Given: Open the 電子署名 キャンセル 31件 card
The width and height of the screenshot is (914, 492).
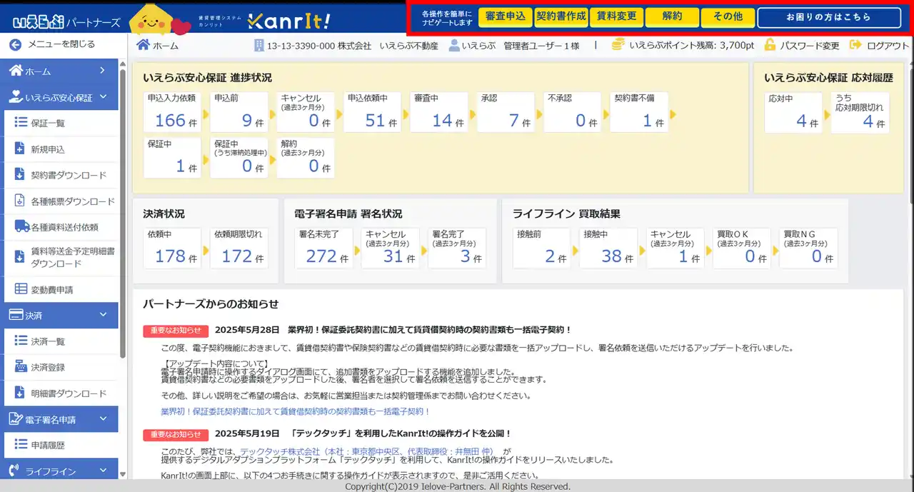Looking at the screenshot, I should point(390,248).
